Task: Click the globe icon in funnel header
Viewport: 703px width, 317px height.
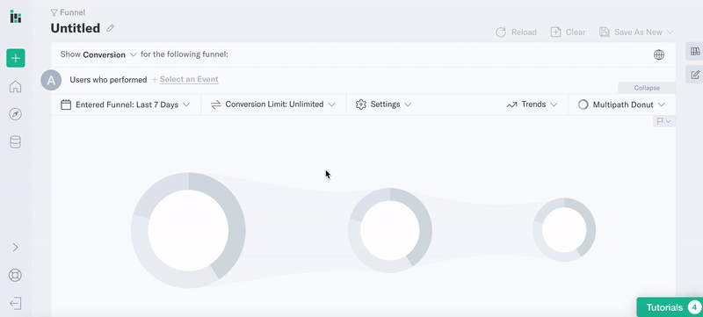Action: click(x=658, y=54)
